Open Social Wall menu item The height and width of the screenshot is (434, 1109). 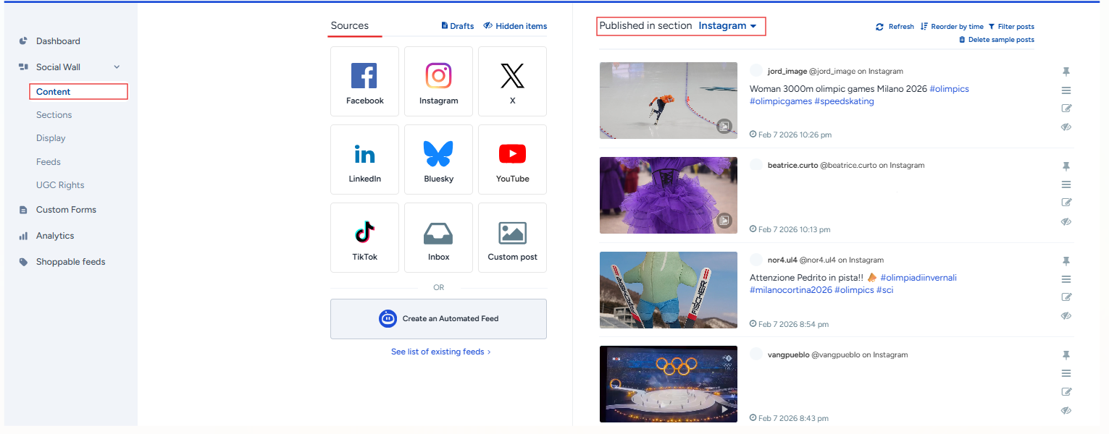coord(58,67)
